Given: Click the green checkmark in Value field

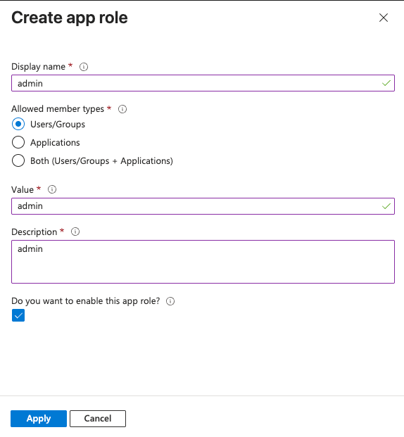Looking at the screenshot, I should 386,206.
